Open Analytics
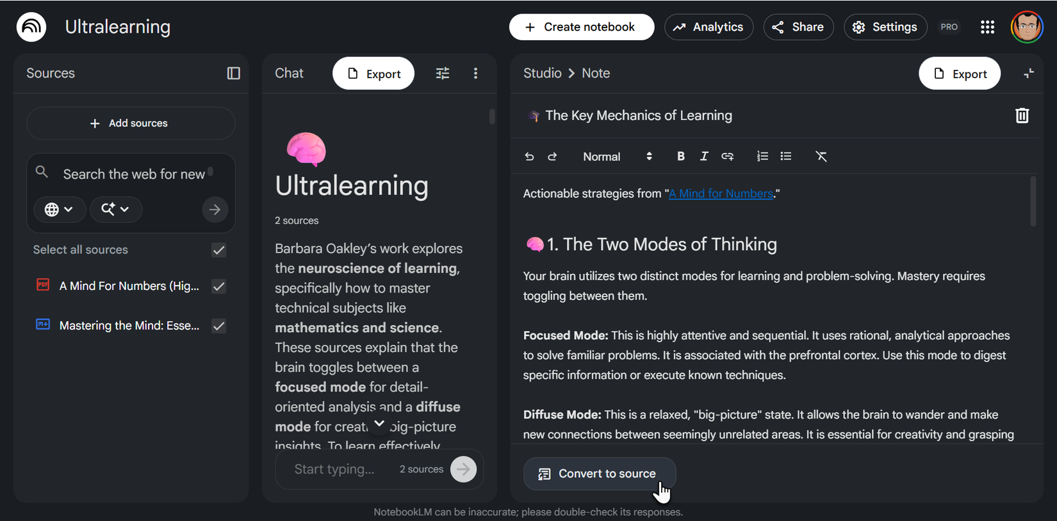This screenshot has width=1057, height=521. (x=709, y=27)
